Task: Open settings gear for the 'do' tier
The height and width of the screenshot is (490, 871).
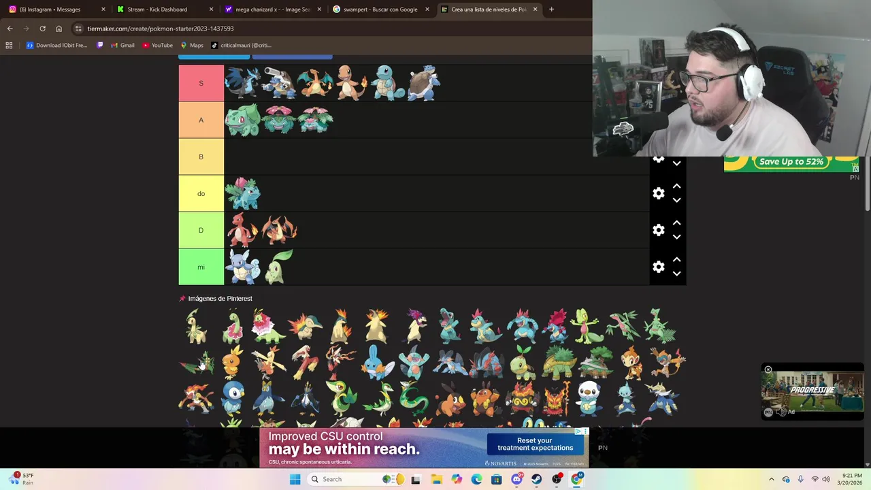Action: click(659, 193)
